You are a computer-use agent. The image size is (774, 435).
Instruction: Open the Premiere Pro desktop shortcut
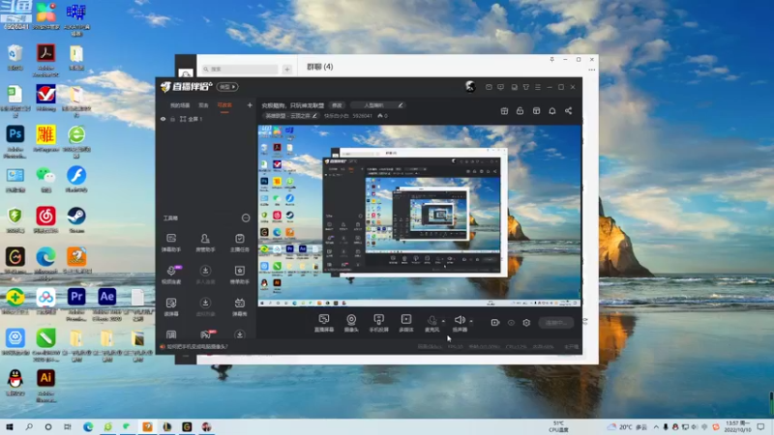point(76,304)
